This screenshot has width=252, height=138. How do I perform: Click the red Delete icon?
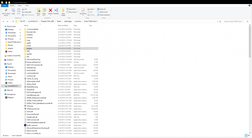point(50,10)
